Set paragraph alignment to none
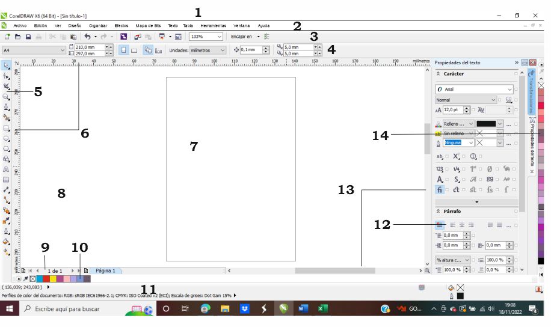This screenshot has height=327, width=551. click(x=440, y=225)
